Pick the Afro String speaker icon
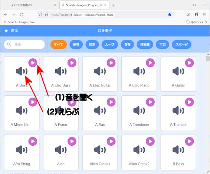Image resolution: width=210 pixels, height=174 pixels. (x=22, y=150)
